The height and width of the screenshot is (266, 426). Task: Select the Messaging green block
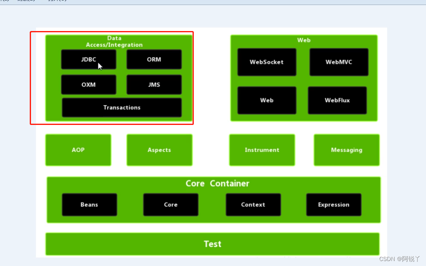[x=347, y=150]
